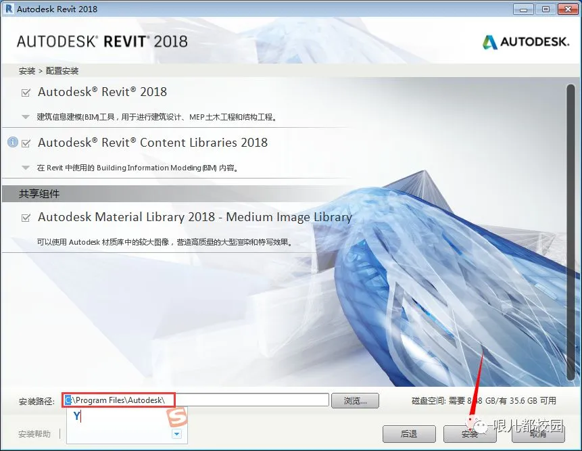This screenshot has height=451, width=582.
Task: Click the Sogou input method logo icon
Action: 176,417
